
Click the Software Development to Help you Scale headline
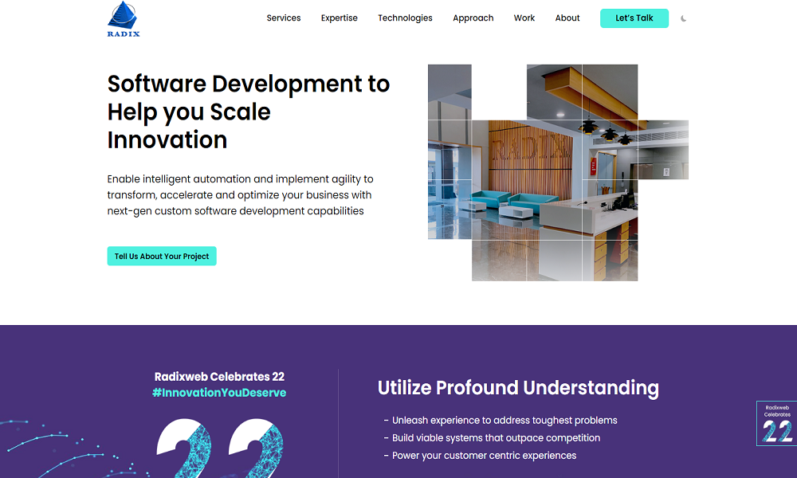point(249,112)
